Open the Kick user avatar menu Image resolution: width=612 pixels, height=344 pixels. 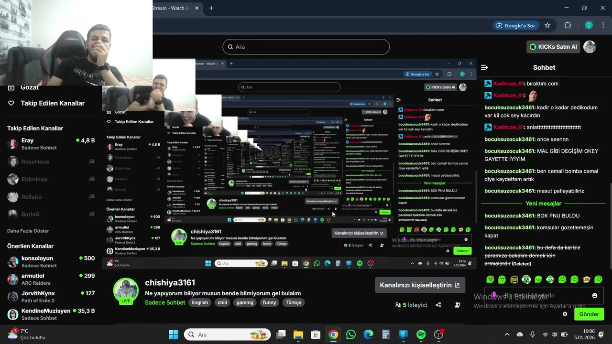[590, 47]
